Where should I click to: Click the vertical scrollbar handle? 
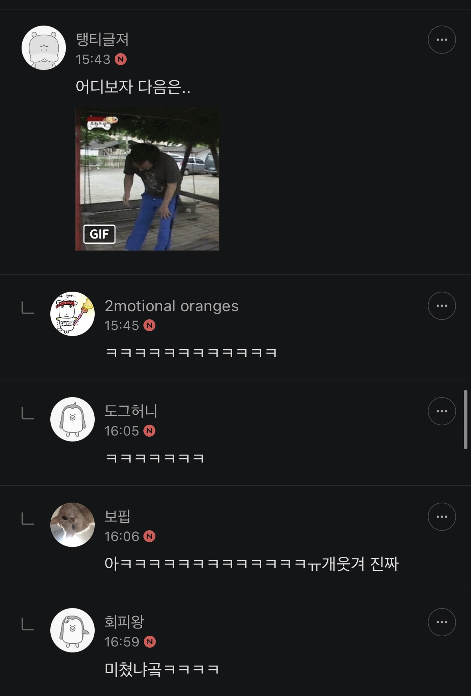tap(465, 420)
